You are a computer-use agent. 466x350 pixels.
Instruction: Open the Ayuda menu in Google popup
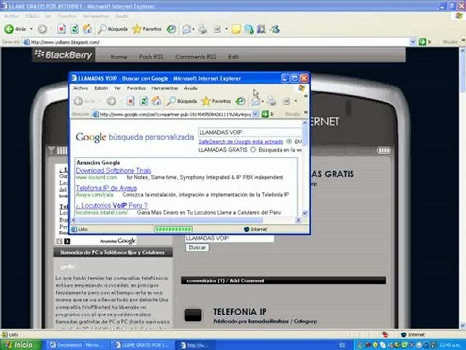pos(190,88)
